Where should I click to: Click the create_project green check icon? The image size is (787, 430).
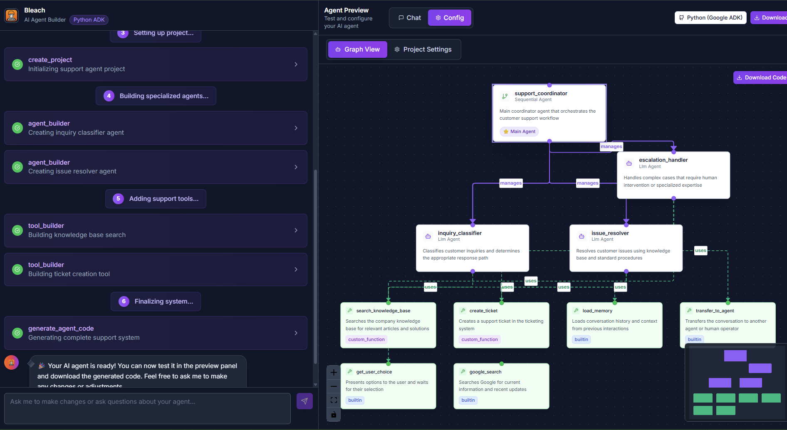(x=17, y=64)
